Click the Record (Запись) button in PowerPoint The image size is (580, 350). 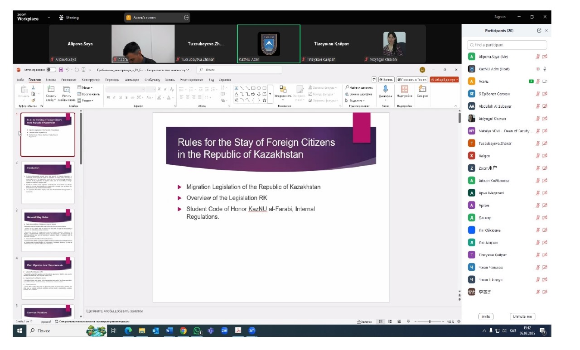(386, 79)
